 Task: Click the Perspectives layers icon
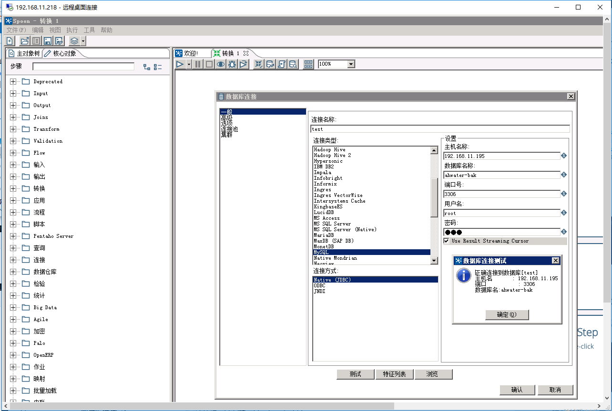(74, 41)
